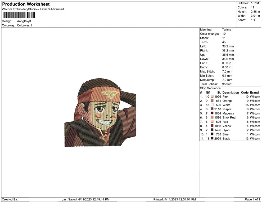Pick the swatch in the Red row

pyautogui.click(x=212, y=121)
